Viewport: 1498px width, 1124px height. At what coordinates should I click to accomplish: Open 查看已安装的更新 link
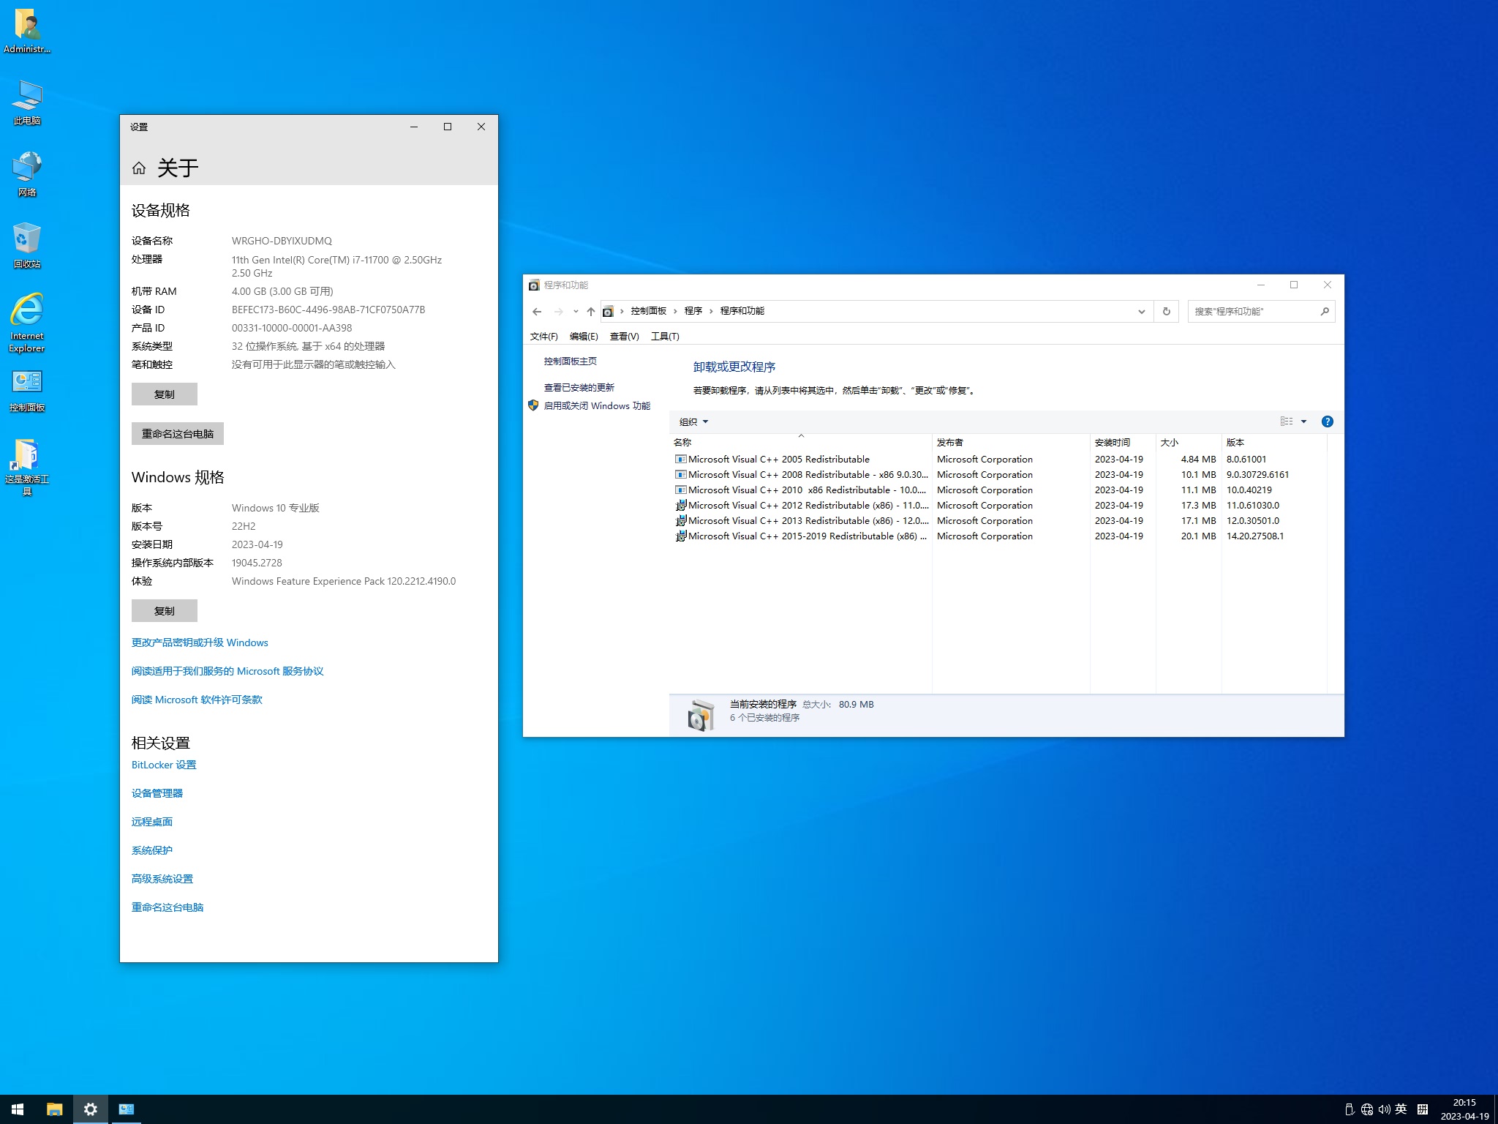(x=579, y=388)
